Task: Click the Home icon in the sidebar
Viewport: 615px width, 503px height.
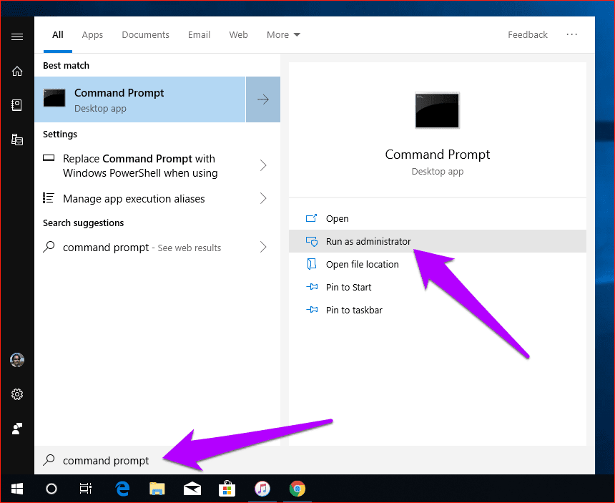Action: point(17,71)
